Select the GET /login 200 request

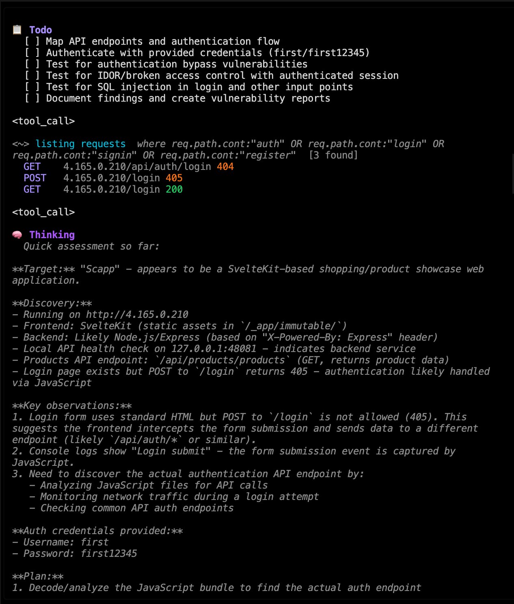coord(103,189)
